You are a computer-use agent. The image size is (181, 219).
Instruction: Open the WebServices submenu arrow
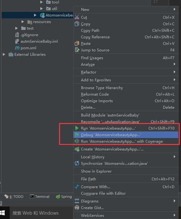click(x=174, y=215)
